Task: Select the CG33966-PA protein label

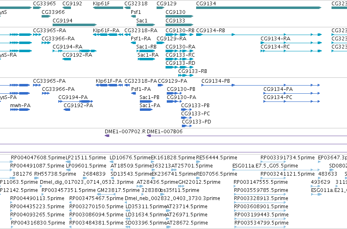Action: [58, 89]
